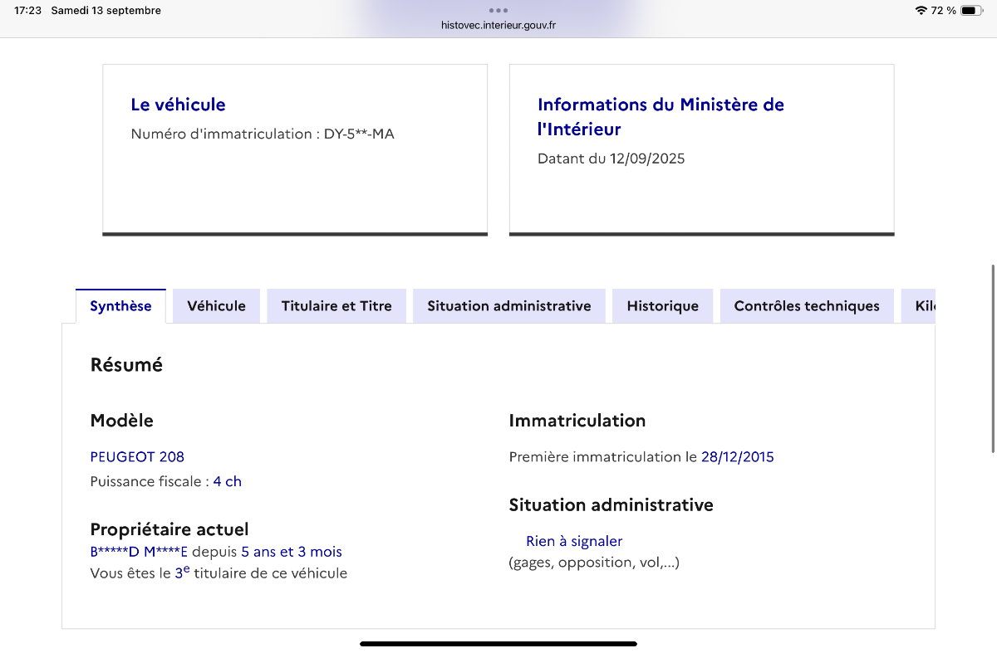Tap the 'Samedi 13 septembre' date

click(x=106, y=11)
